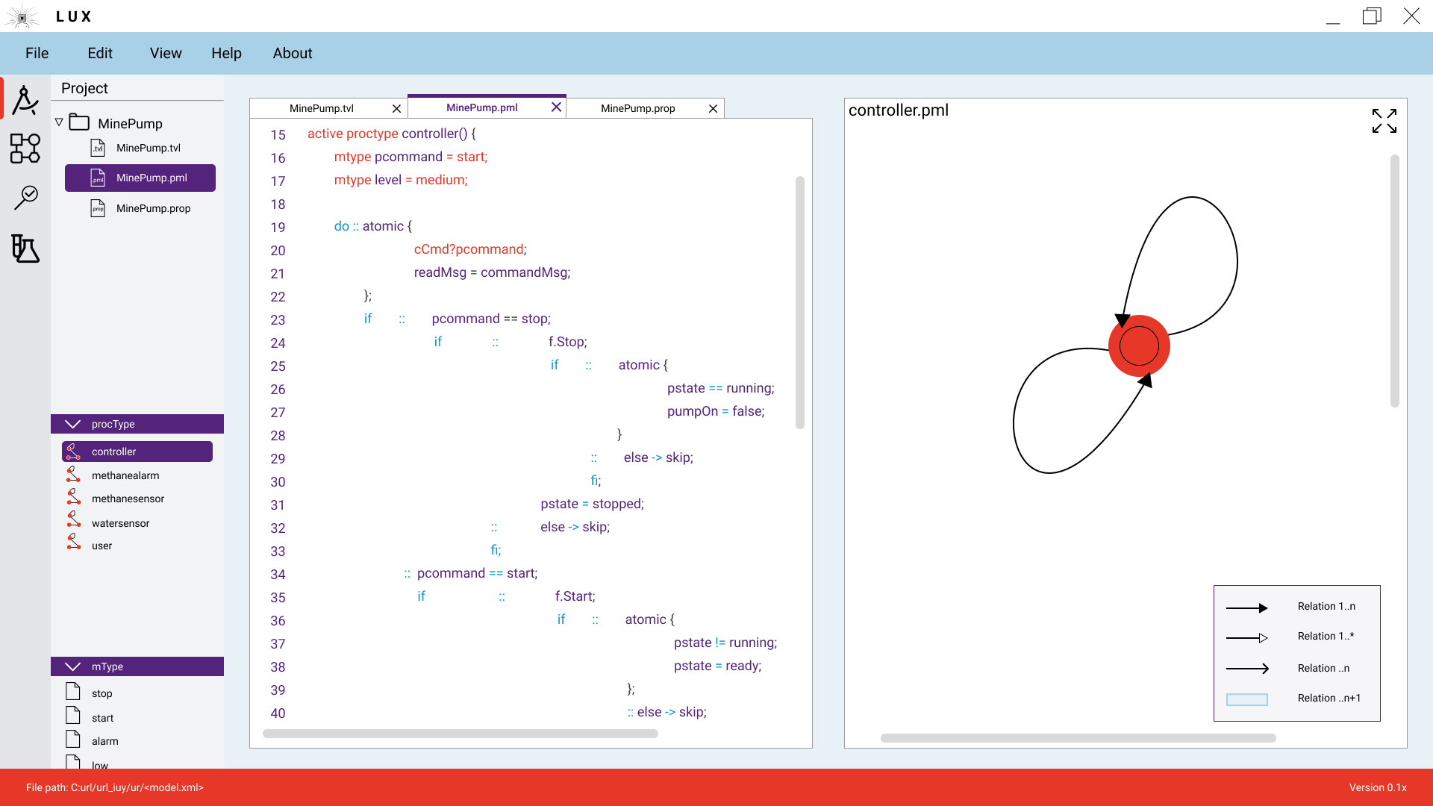Select alarm in mType list

point(104,741)
